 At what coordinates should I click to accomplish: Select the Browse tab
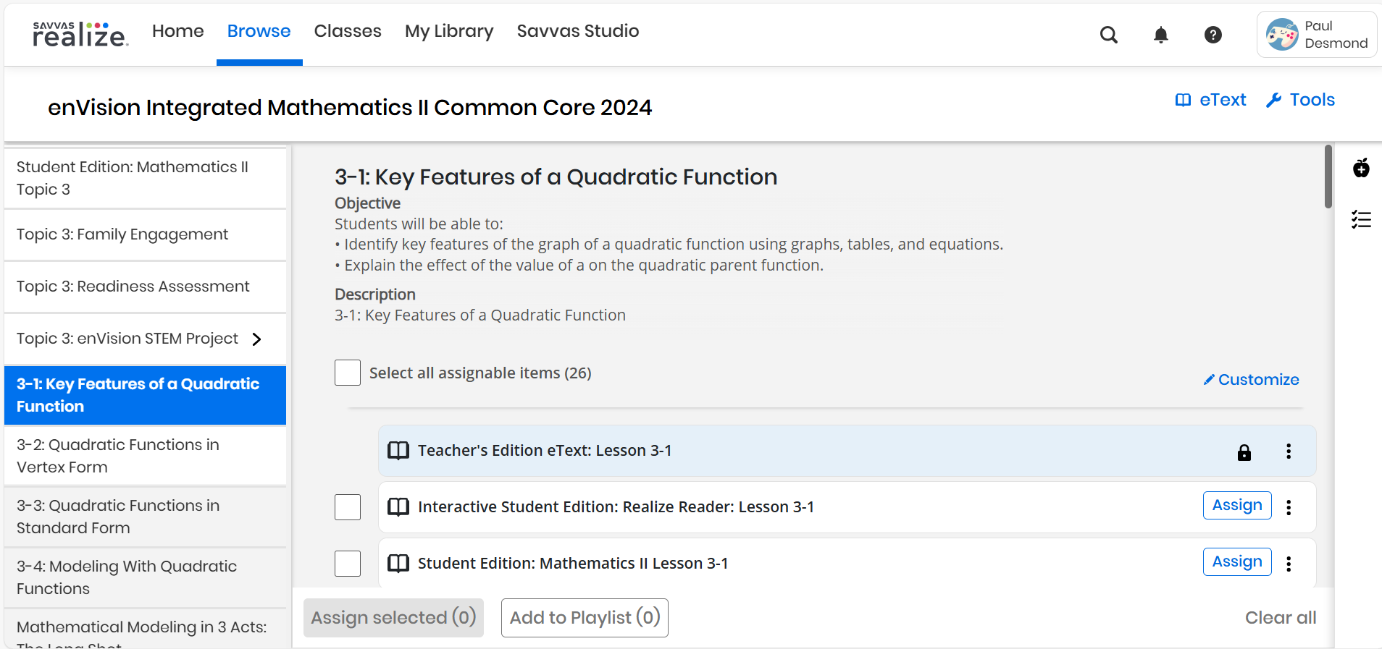click(259, 31)
